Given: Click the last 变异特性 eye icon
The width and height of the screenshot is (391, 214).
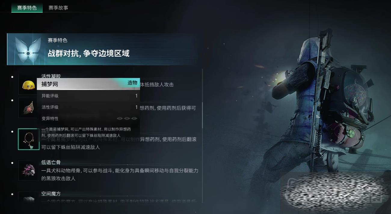Looking at the screenshot, I should coord(134,119).
